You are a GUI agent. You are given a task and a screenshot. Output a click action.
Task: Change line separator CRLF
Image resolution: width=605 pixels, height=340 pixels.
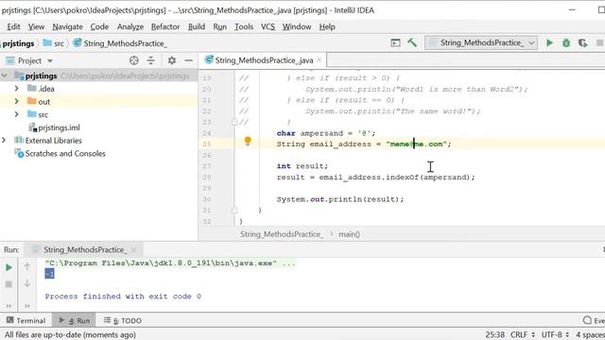[x=523, y=334]
